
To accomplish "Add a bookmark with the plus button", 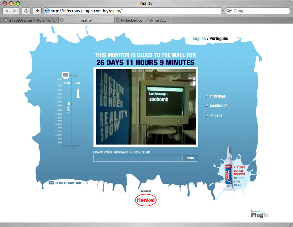I will [37, 11].
